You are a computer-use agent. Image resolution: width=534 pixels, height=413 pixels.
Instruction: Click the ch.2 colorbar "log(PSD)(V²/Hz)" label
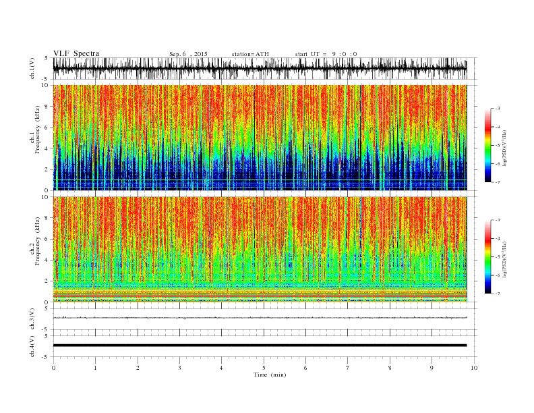pos(504,259)
